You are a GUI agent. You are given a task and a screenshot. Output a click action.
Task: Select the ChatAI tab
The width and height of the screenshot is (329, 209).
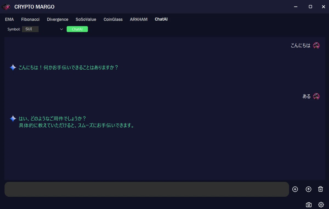point(161,19)
